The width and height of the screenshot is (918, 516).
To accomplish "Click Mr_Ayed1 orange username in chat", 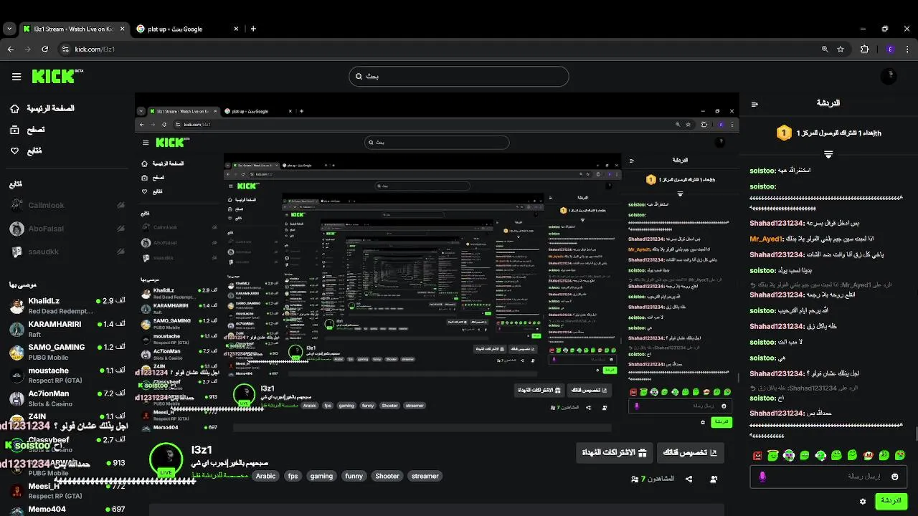I will click(767, 239).
